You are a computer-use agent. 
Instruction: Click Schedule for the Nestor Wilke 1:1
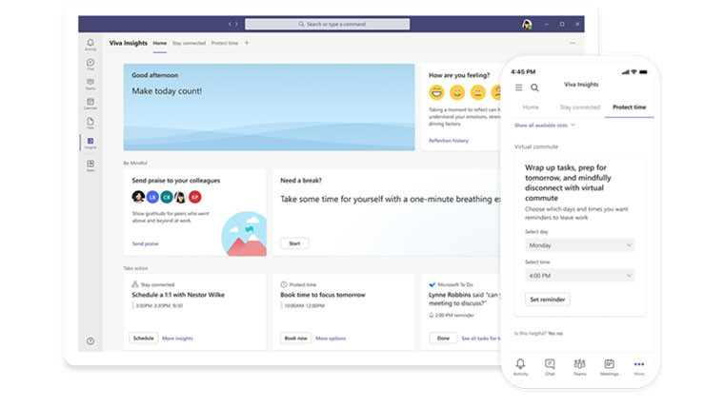(x=143, y=339)
